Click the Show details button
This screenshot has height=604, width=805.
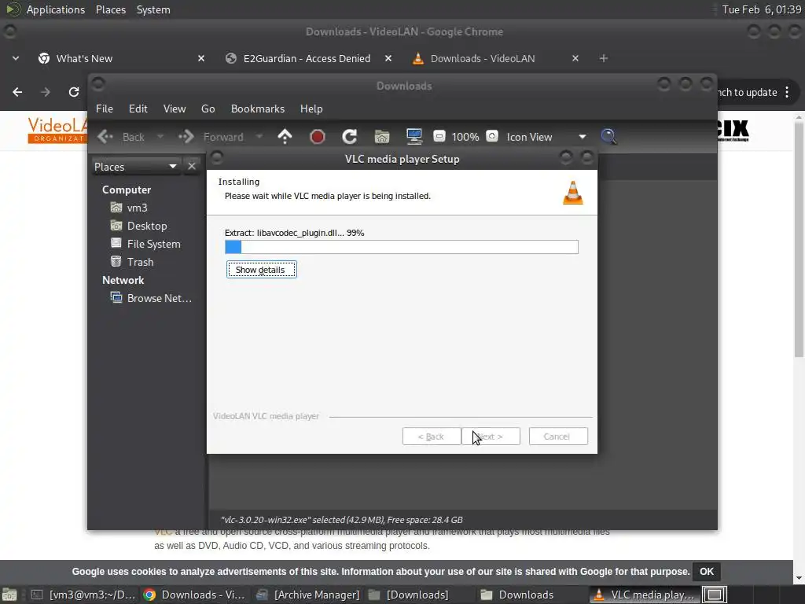pyautogui.click(x=261, y=270)
